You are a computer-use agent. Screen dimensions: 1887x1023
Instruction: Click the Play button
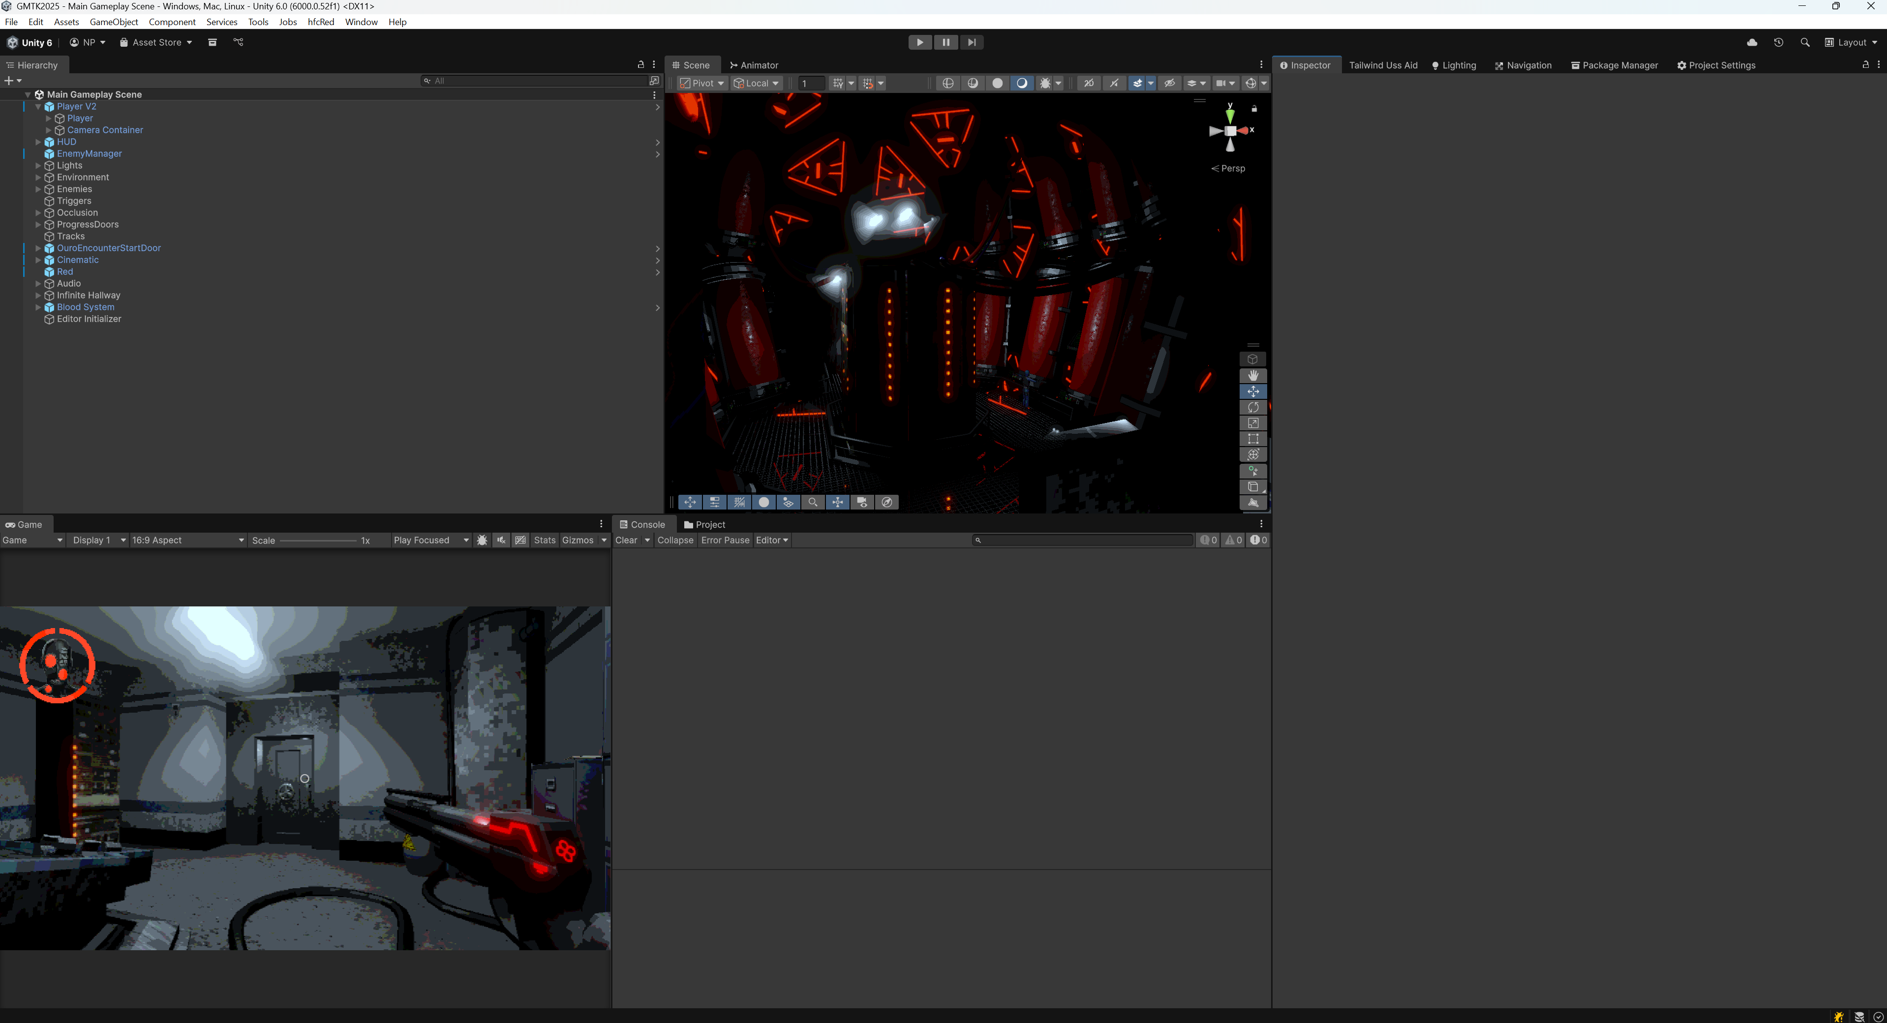pyautogui.click(x=919, y=42)
